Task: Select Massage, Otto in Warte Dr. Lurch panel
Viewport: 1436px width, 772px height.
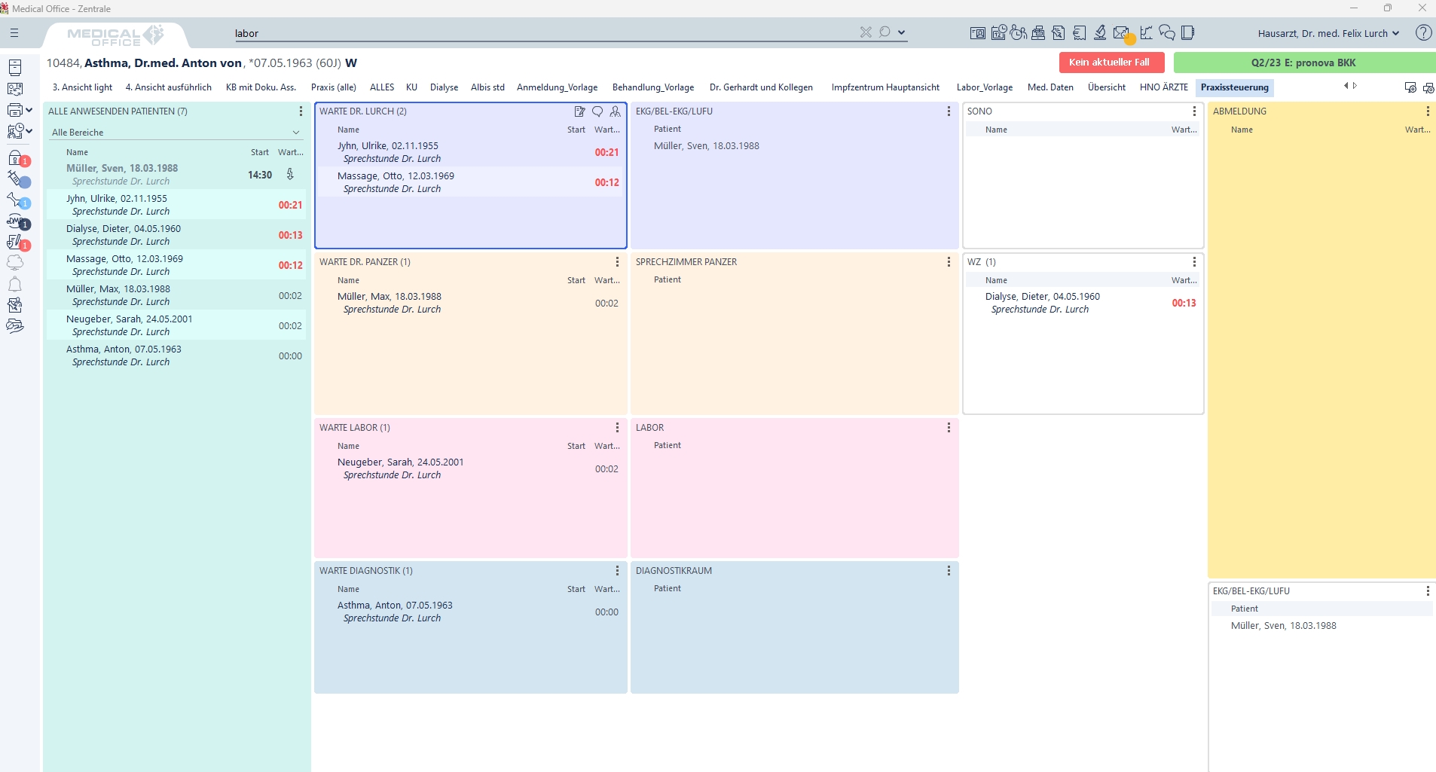Action: coord(471,182)
